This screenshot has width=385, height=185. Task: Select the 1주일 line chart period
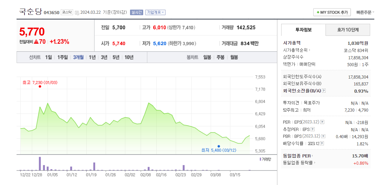[62, 58]
